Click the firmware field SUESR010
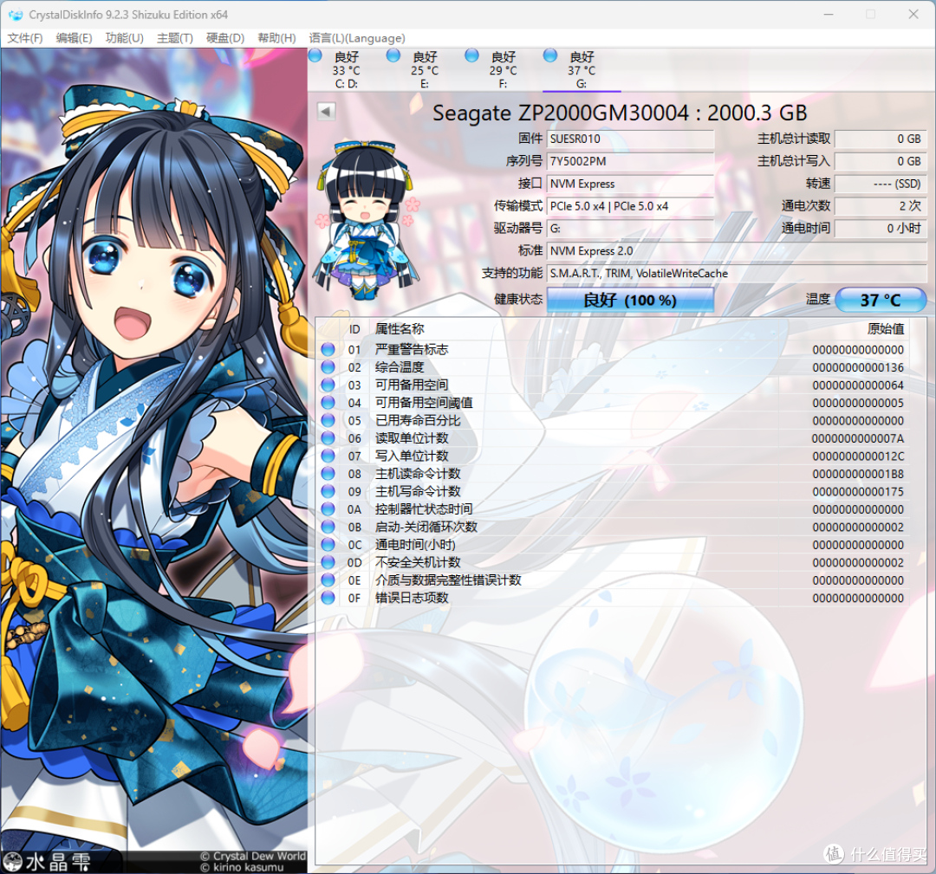The width and height of the screenshot is (936, 874). pyautogui.click(x=630, y=139)
